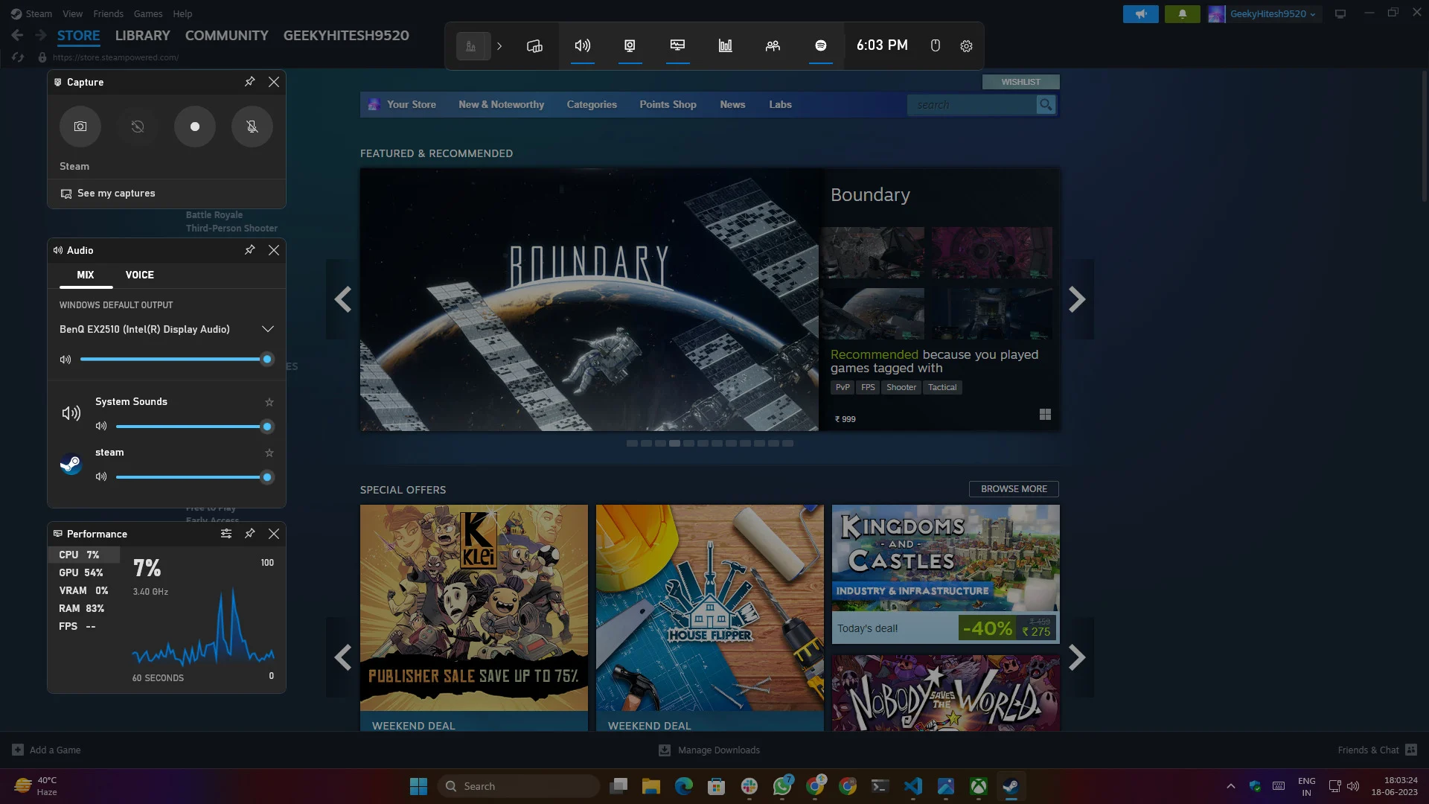Expand the BenQ EX2510 output device dropdown
The width and height of the screenshot is (1429, 804).
pos(268,329)
